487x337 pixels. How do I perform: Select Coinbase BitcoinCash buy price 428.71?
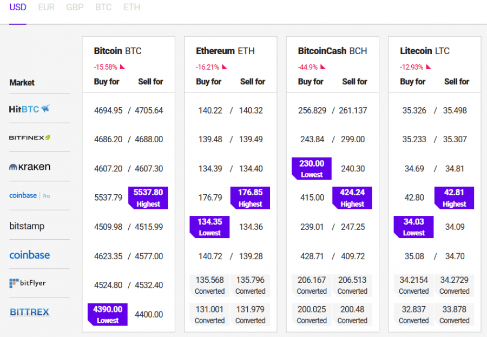click(x=312, y=256)
